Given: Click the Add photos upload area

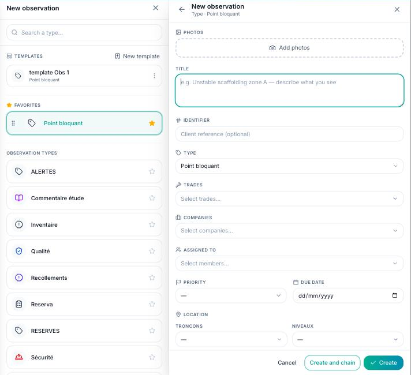Looking at the screenshot, I should click(289, 48).
